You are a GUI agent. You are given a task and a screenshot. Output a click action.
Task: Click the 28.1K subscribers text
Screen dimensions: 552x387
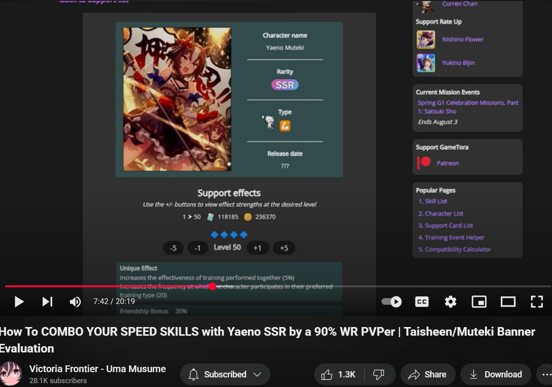click(58, 381)
